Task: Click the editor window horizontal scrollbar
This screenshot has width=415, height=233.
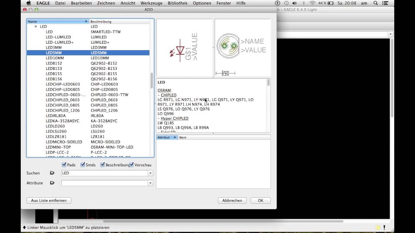Action: click(x=223, y=221)
